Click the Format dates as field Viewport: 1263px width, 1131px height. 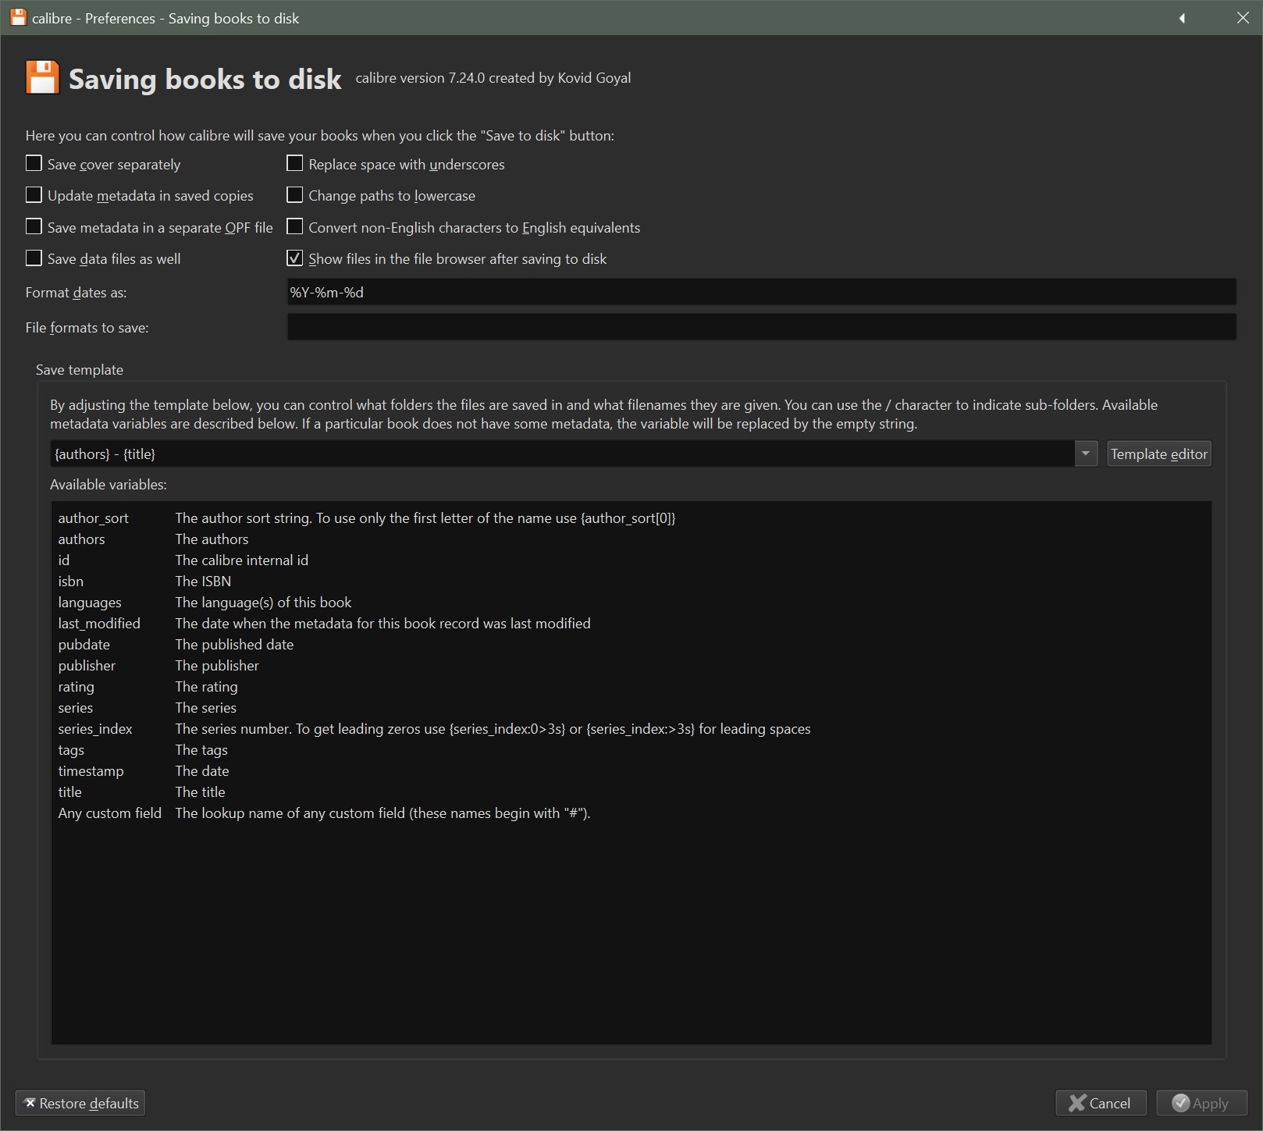(x=761, y=292)
